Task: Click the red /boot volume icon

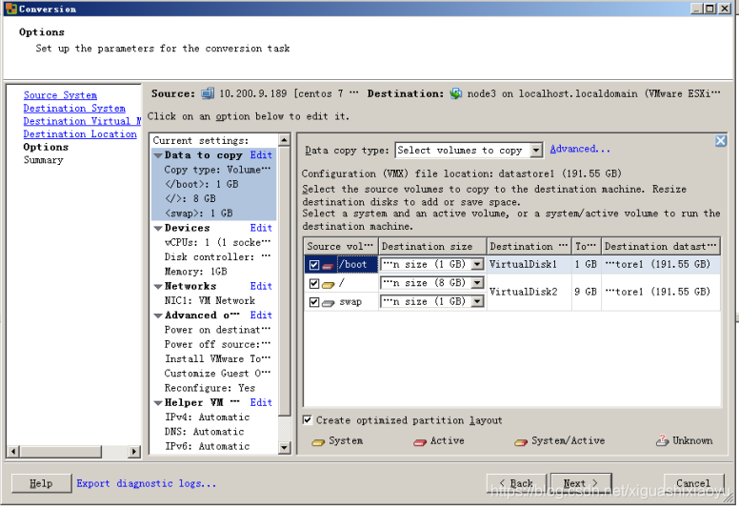Action: [x=328, y=266]
